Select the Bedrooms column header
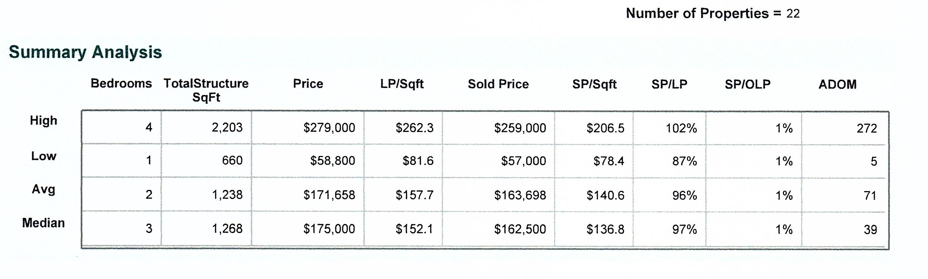 [x=121, y=83]
